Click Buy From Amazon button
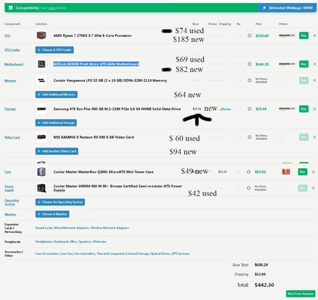 click(301, 294)
